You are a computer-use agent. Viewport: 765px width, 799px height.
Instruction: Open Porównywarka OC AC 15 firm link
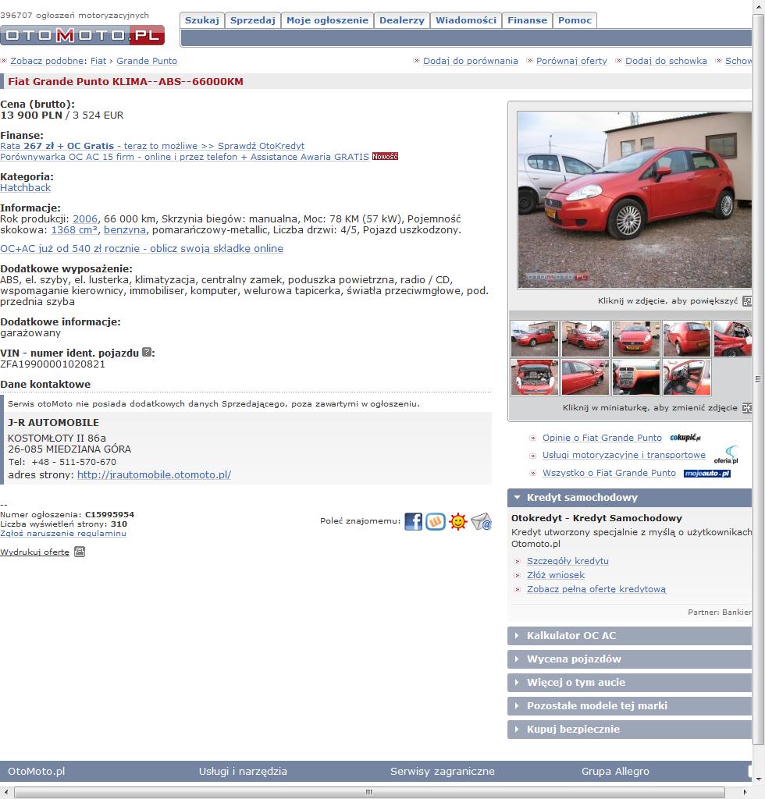coord(184,157)
